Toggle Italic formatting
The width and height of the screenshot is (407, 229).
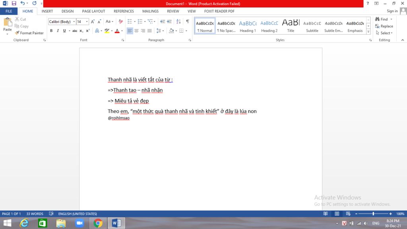pos(58,31)
